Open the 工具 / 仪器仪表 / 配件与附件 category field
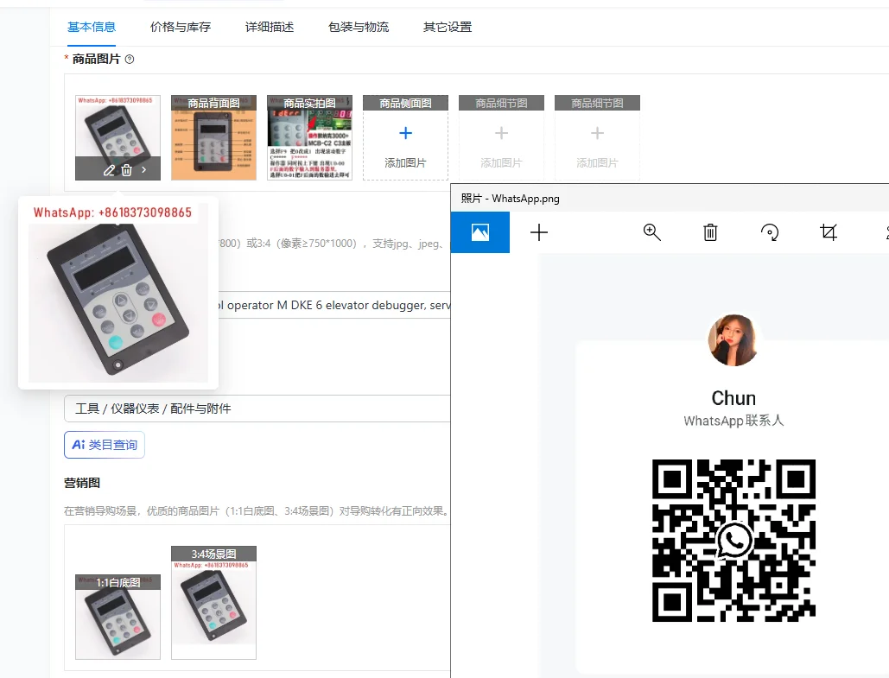This screenshot has width=889, height=678. (x=257, y=409)
